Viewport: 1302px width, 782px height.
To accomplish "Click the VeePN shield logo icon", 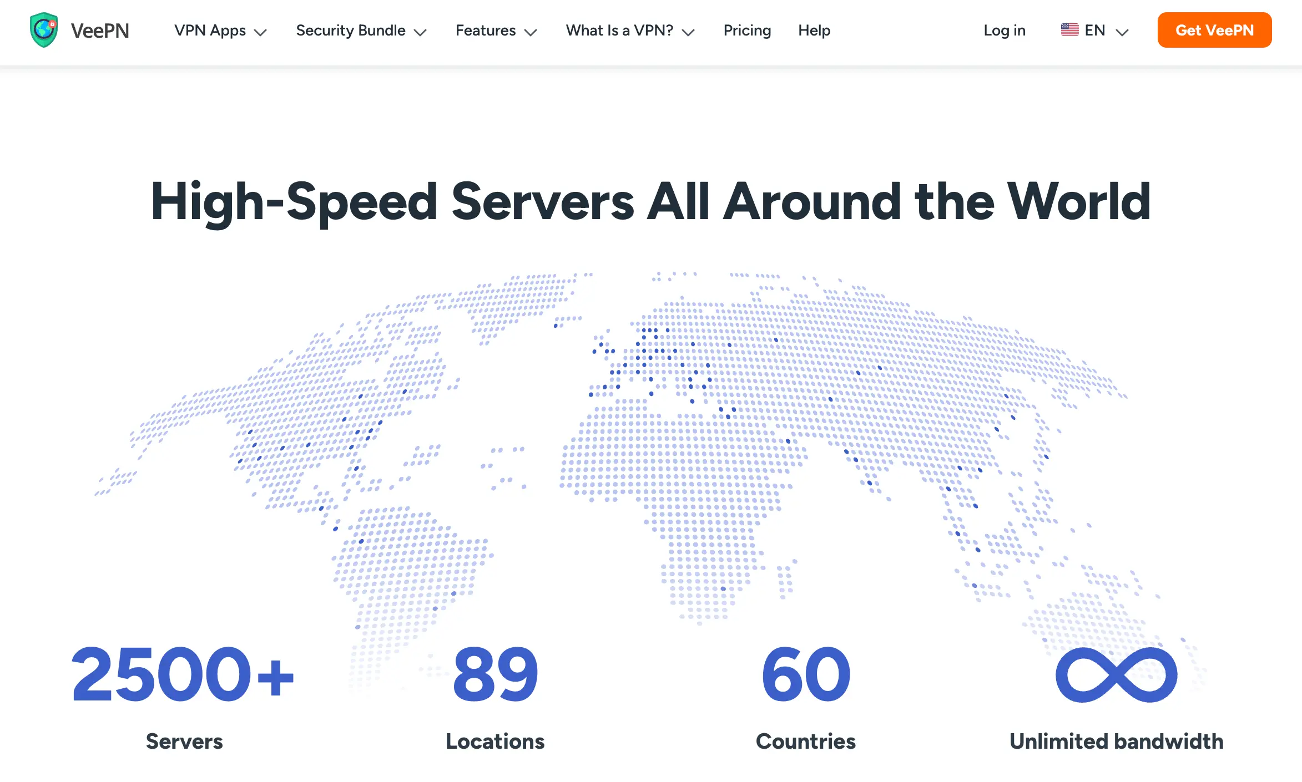I will click(x=44, y=30).
